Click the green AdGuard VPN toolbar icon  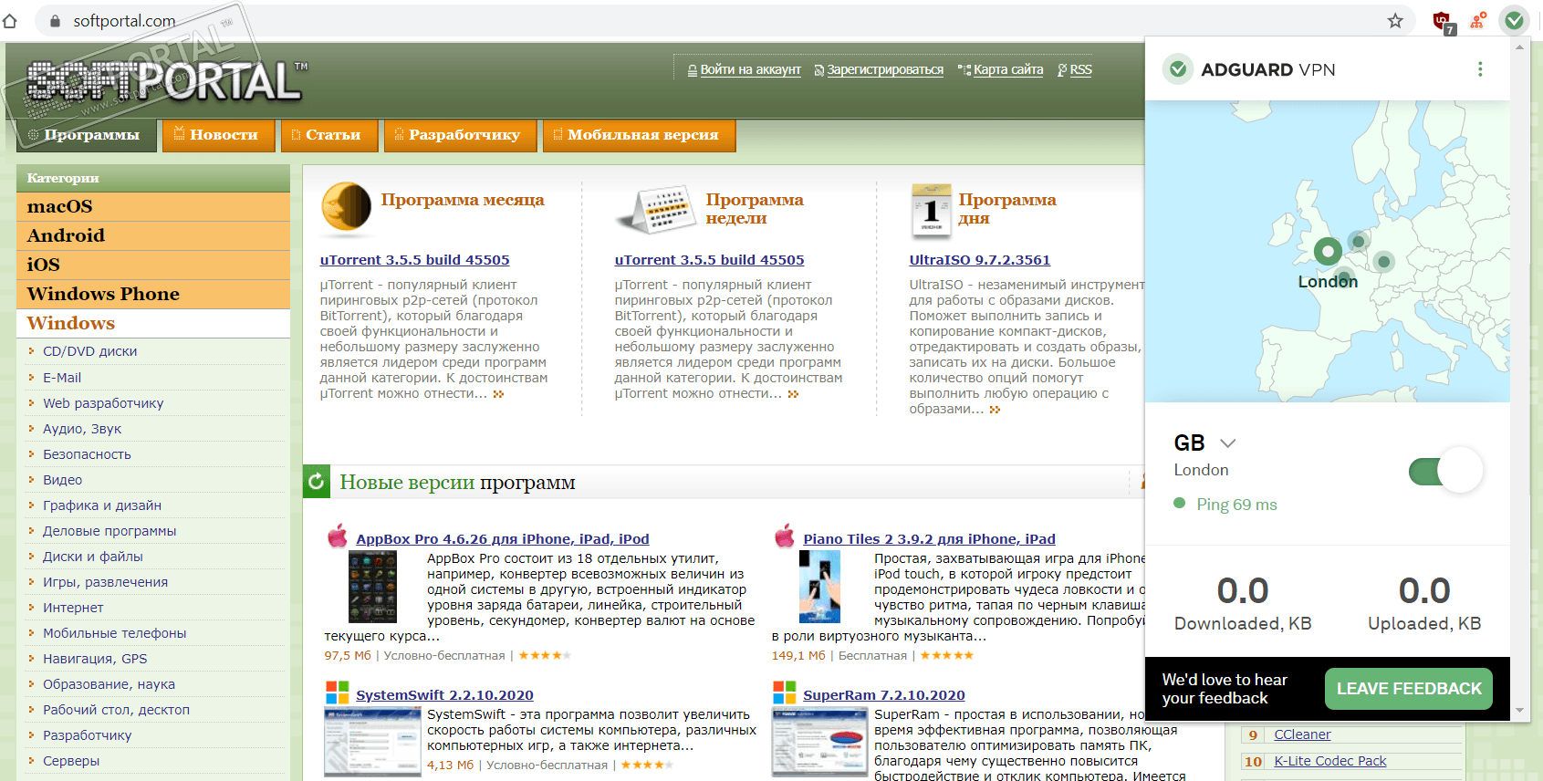click(1515, 20)
